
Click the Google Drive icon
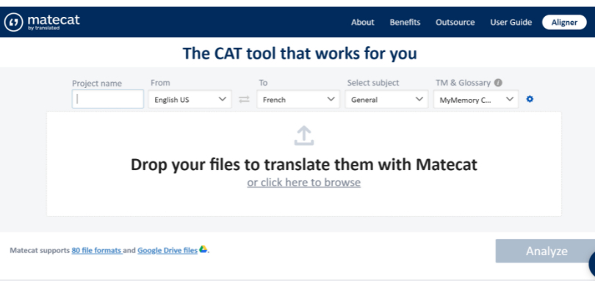click(x=203, y=249)
